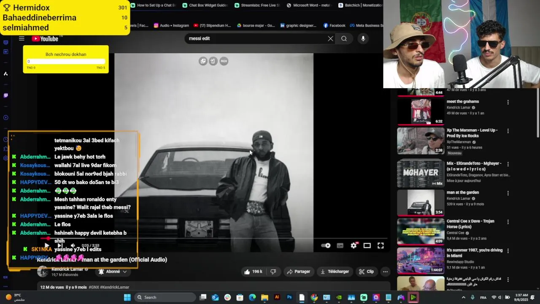540x304 pixels.
Task: Show hidden system tray icons chevron
Action: 463,297
